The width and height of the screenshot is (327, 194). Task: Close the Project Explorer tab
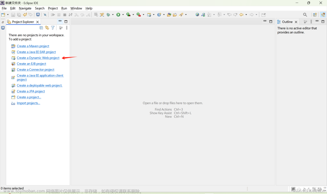point(38,22)
